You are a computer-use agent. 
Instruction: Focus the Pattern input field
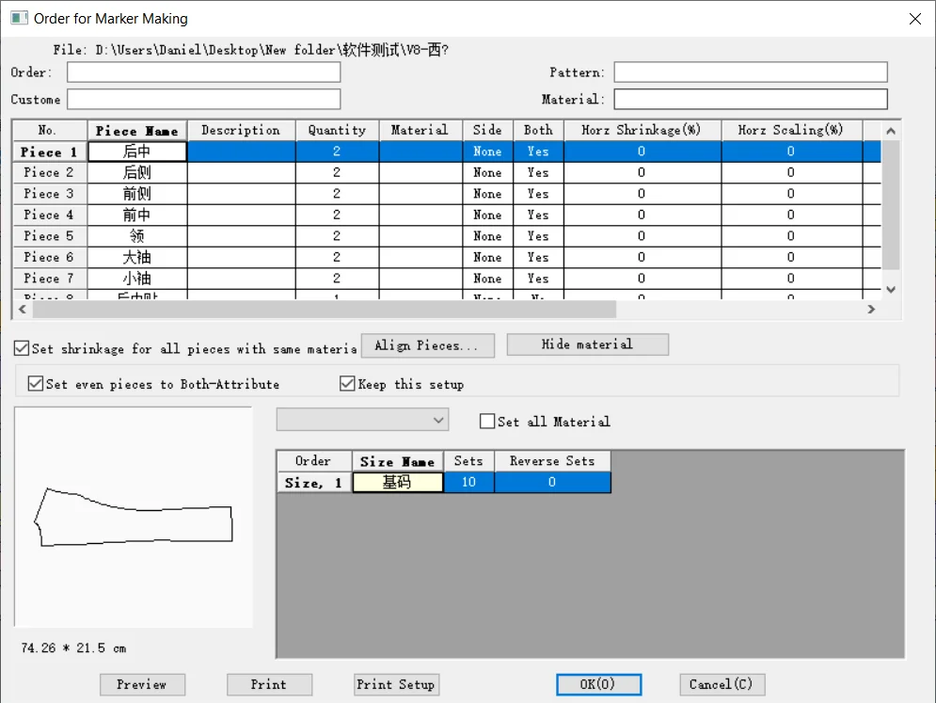tap(750, 72)
